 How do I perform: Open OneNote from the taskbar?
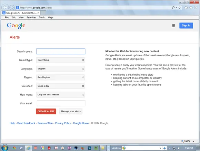pyautogui.click(x=69, y=148)
